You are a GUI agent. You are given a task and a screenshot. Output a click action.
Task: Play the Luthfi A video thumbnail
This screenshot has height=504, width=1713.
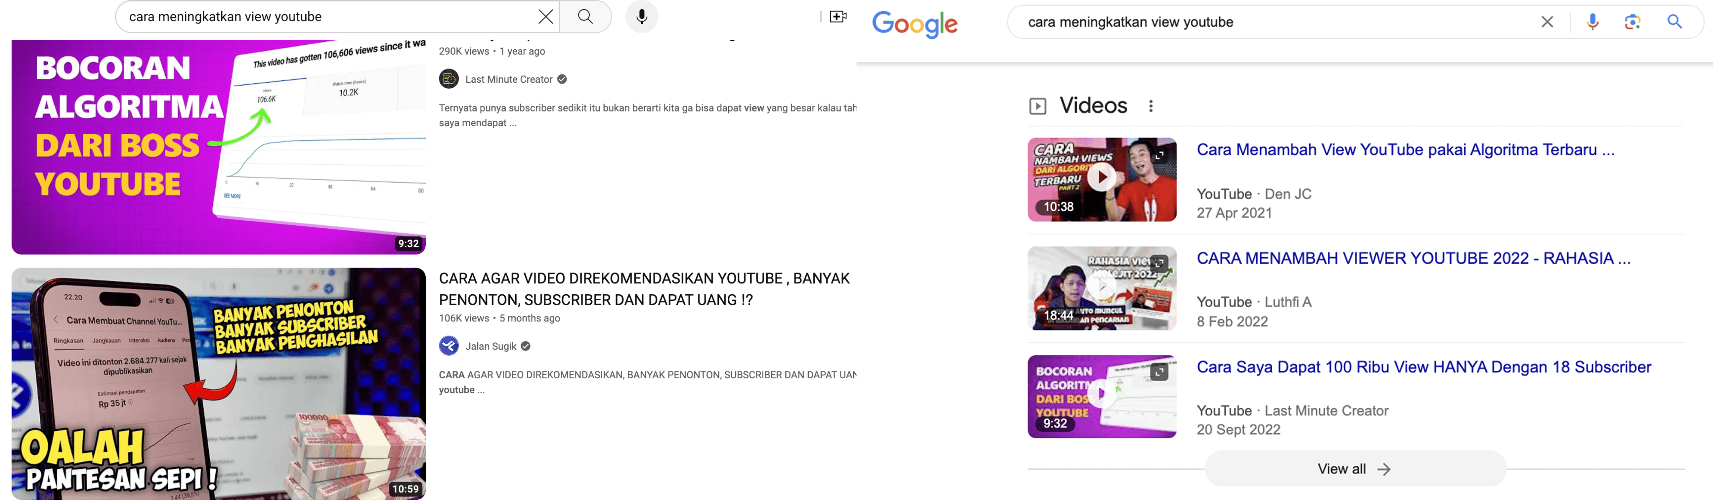tap(1102, 288)
